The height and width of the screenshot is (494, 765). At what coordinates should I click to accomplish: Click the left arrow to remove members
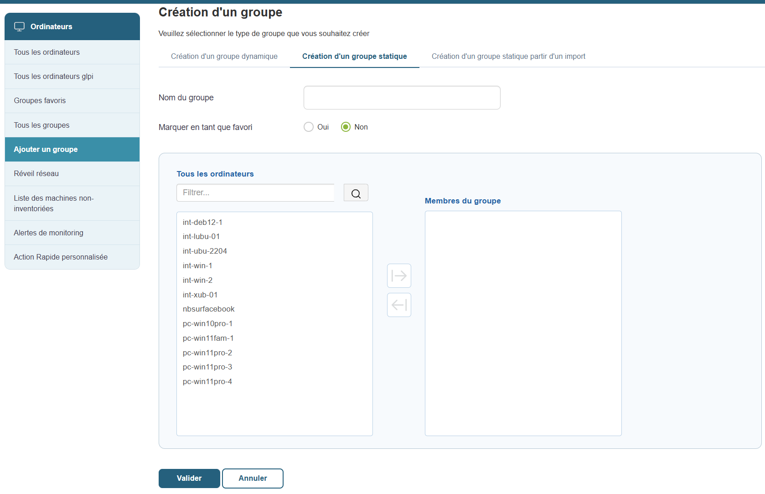pos(399,305)
